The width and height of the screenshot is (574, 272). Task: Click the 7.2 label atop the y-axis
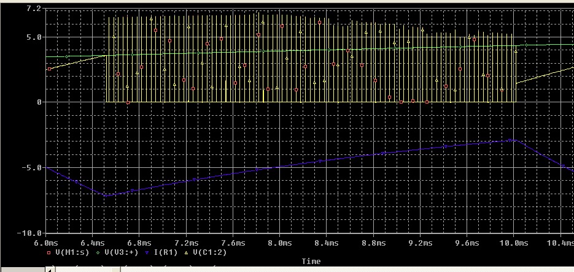[34, 10]
